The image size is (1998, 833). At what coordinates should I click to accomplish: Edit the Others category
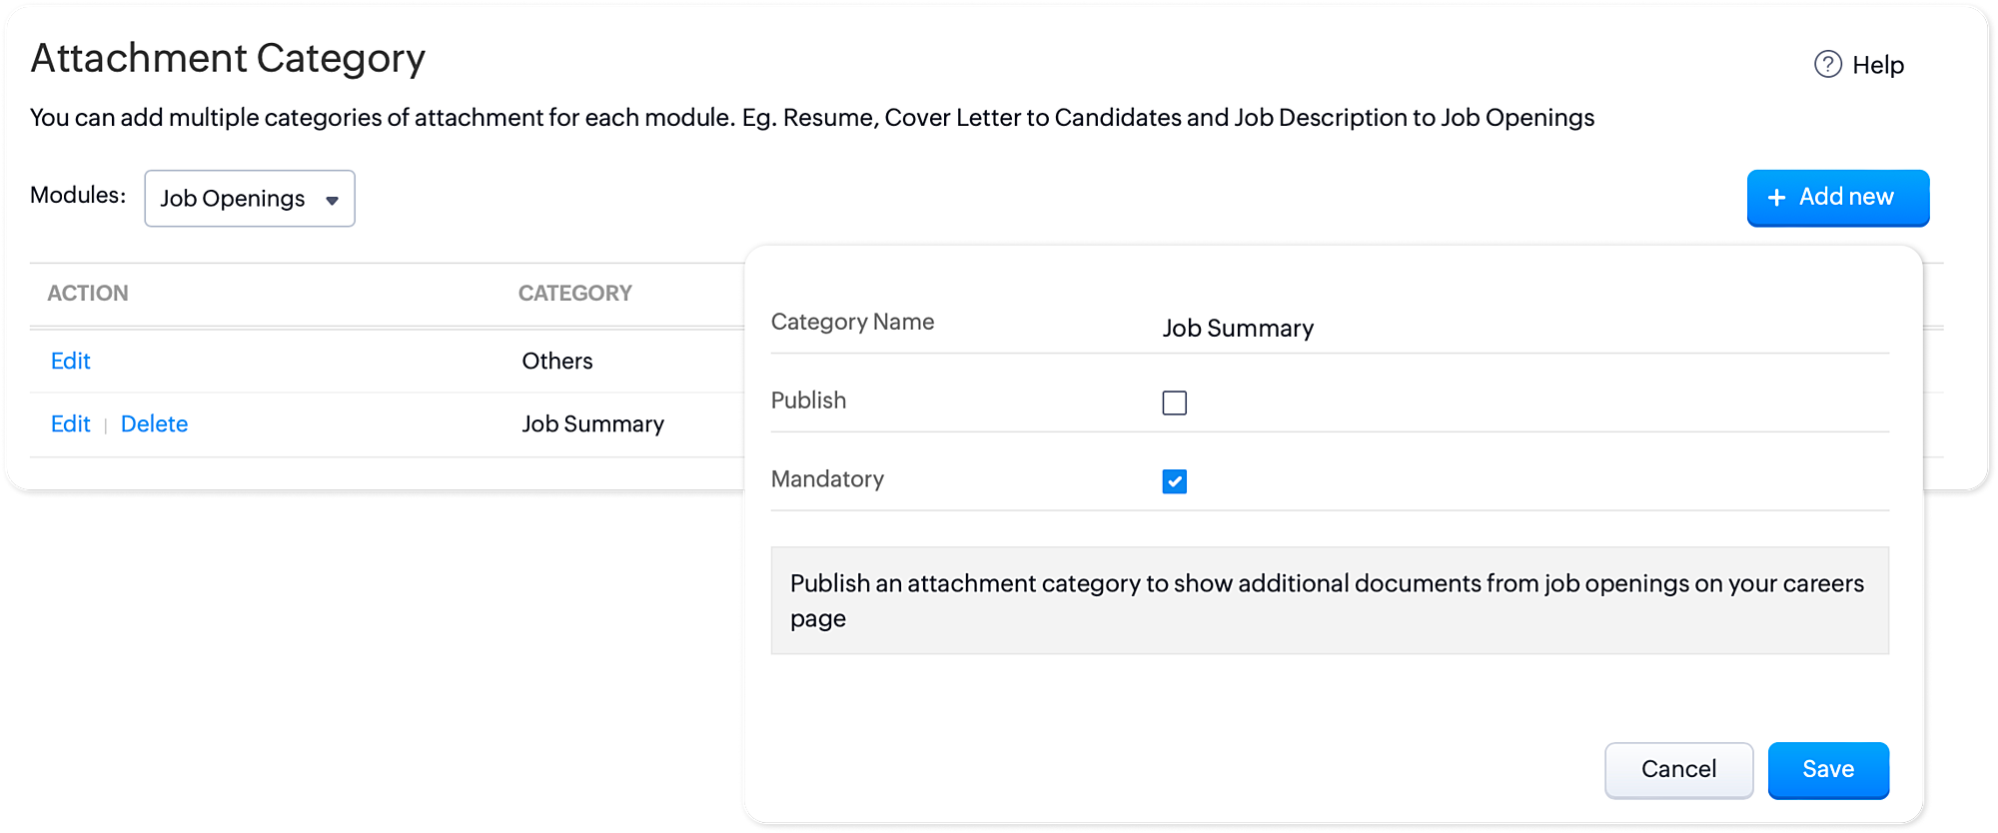tap(70, 361)
